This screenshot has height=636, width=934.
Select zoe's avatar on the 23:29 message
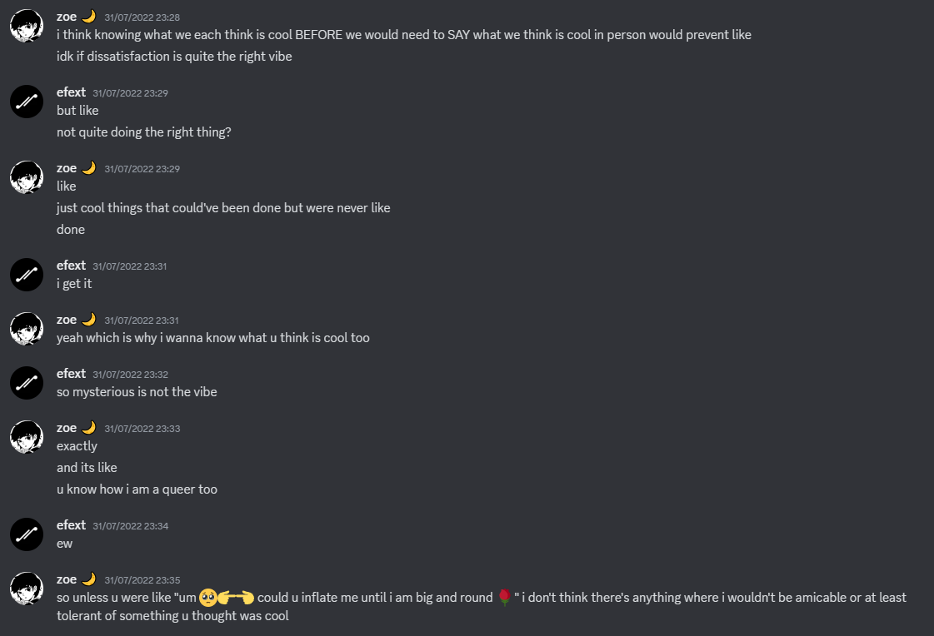pos(27,177)
